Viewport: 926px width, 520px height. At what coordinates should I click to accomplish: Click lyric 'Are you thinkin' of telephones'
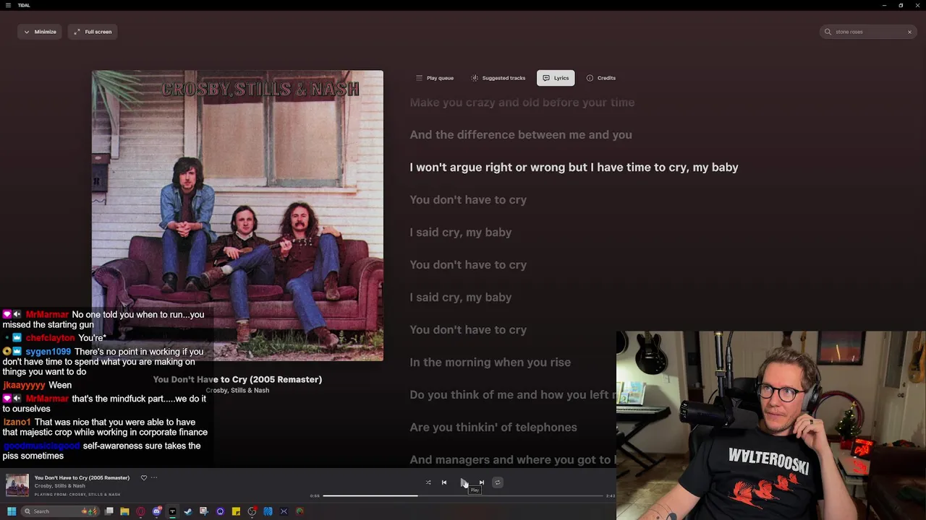tap(493, 428)
